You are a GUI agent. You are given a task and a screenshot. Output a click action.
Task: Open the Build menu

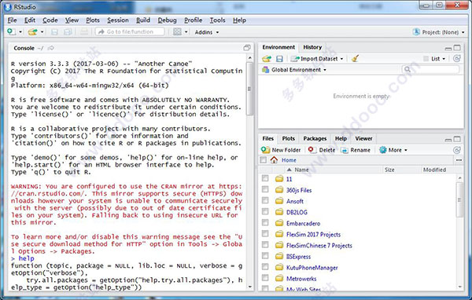point(143,20)
